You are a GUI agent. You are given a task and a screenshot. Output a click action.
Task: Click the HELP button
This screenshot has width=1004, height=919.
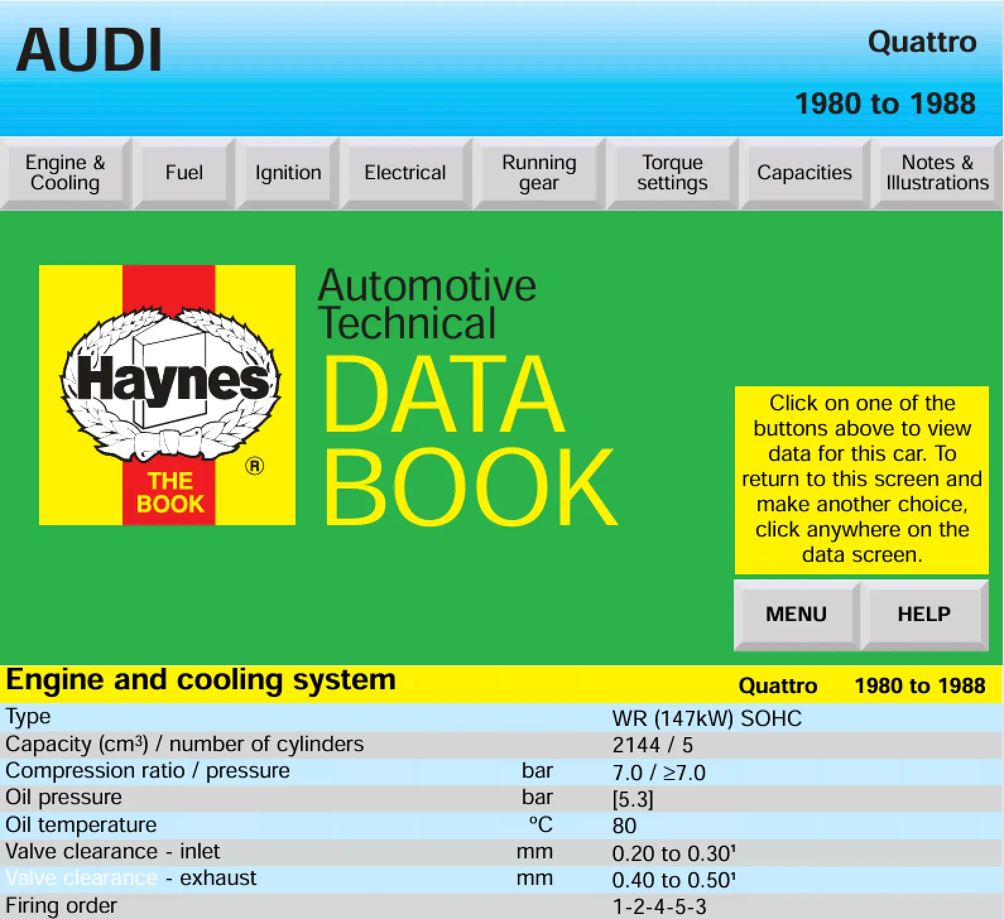924,614
